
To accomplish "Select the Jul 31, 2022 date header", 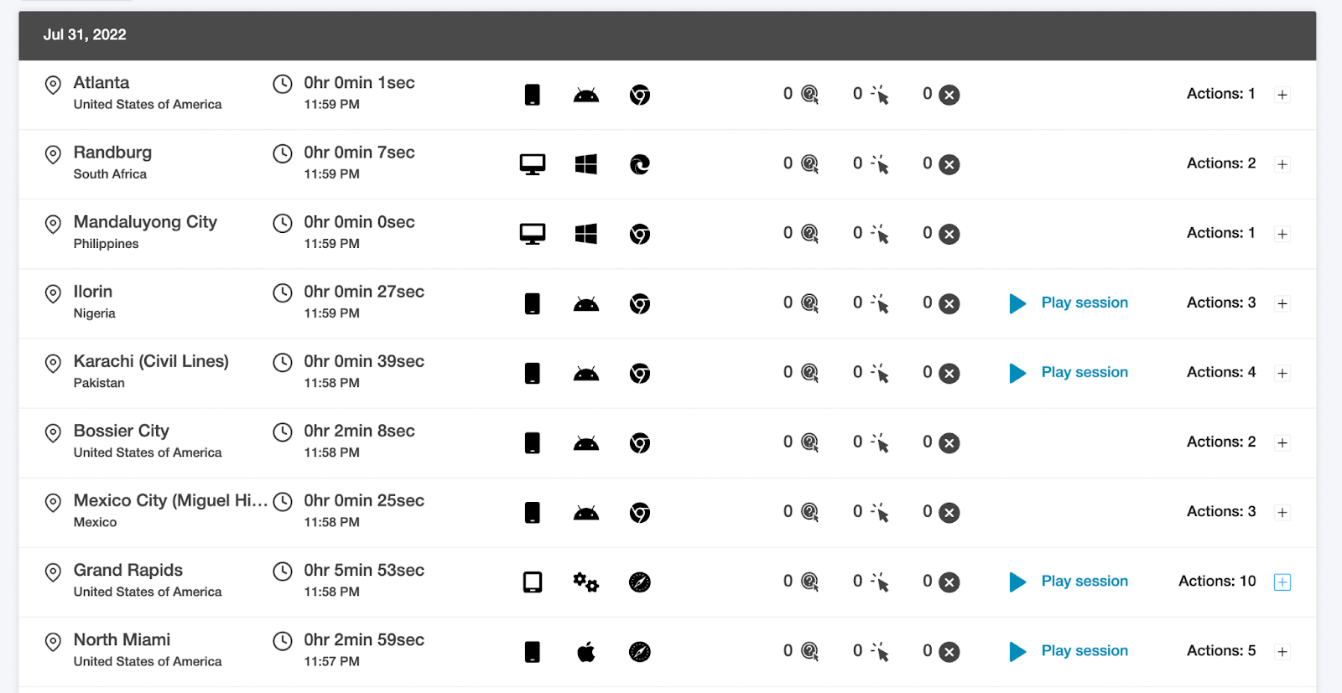I will (85, 34).
